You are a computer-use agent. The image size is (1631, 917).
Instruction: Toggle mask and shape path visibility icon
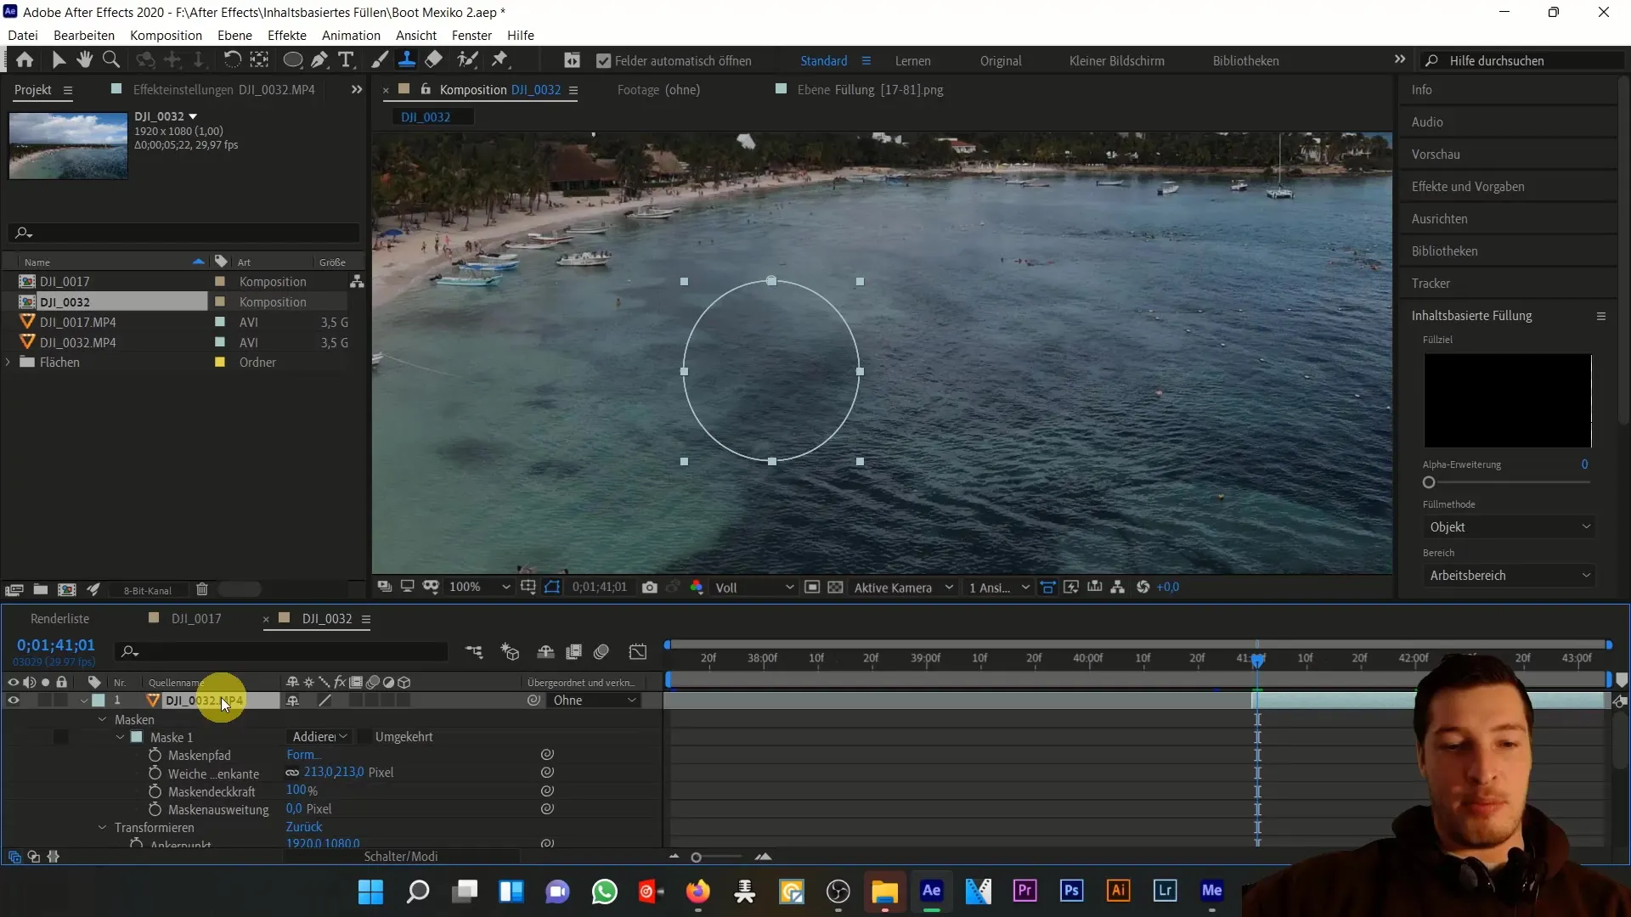pyautogui.click(x=553, y=588)
